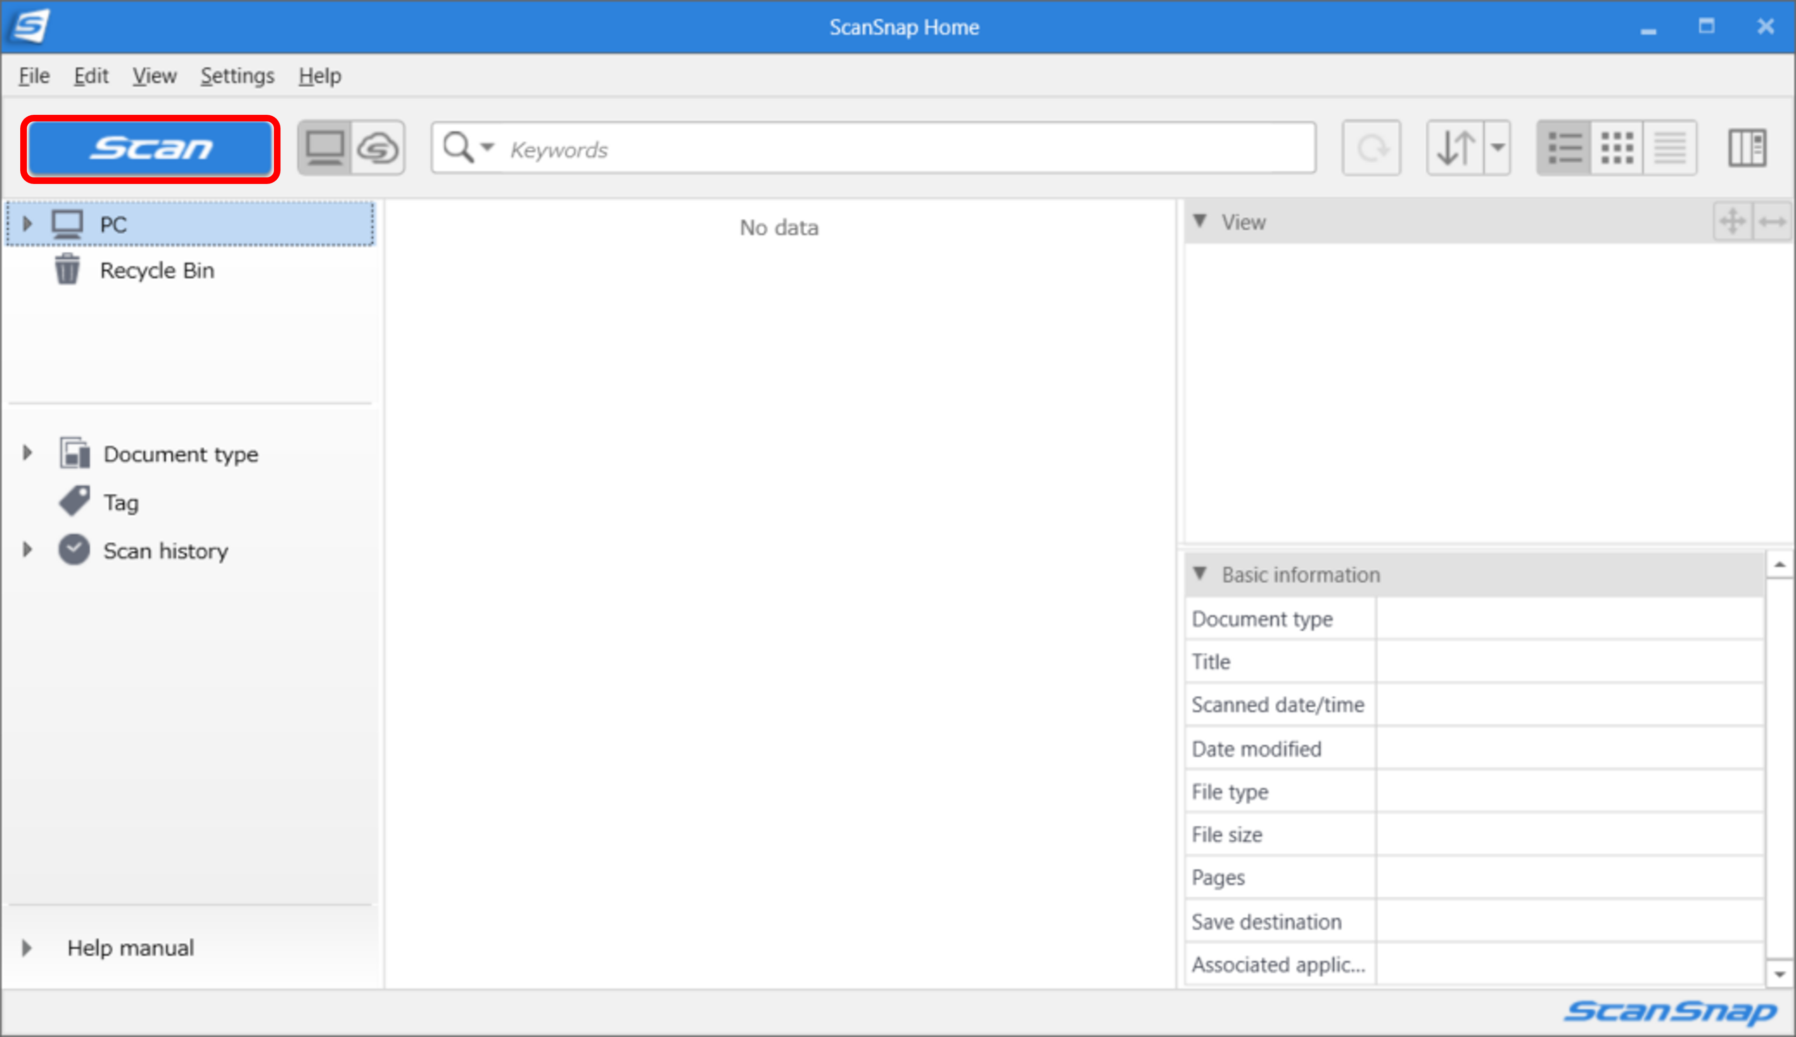Click the Associated applic... row
Screen dimensions: 1796x1037
tap(1475, 965)
